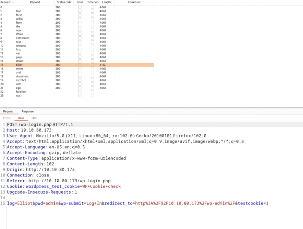The height and width of the screenshot is (229, 303).
Task: Select the Hex view tab
Action: (x=34, y=118)
